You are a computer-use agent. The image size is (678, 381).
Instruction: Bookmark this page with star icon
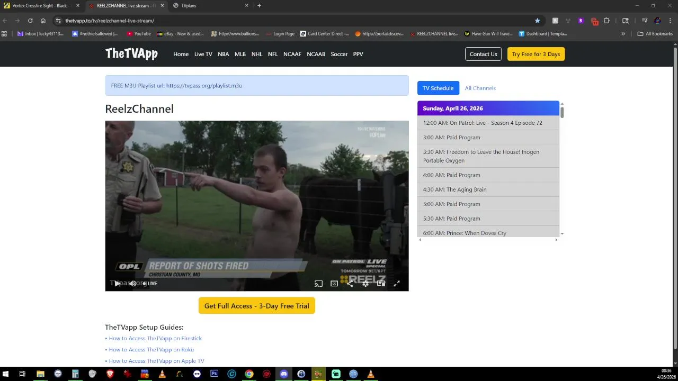pos(538,21)
